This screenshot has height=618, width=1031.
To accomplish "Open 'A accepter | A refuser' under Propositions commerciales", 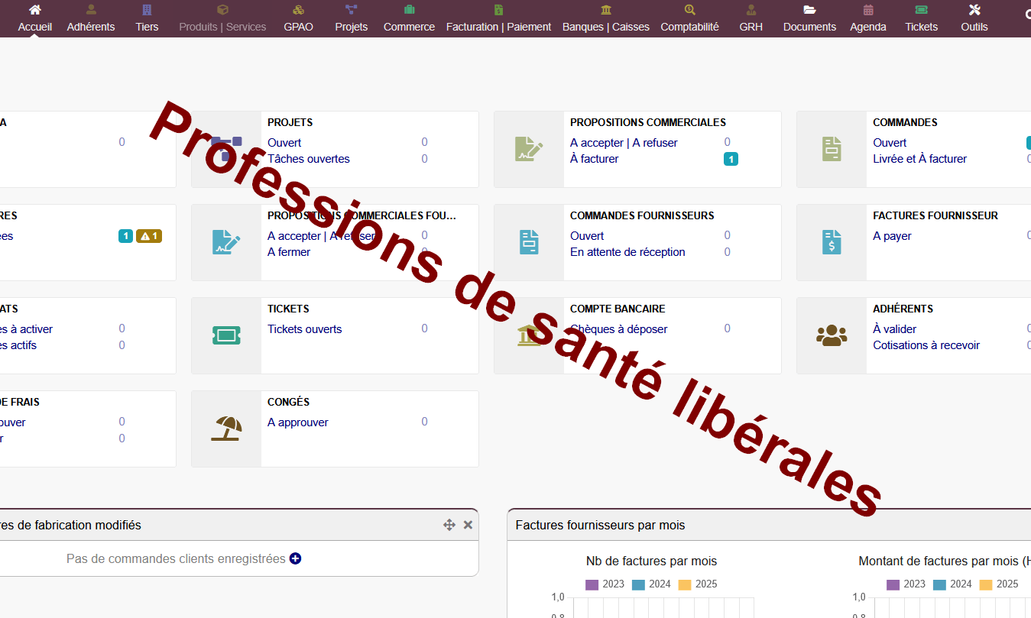I will click(x=624, y=143).
